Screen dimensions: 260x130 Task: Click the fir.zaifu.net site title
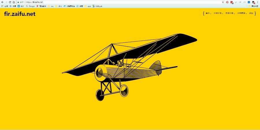[x=20, y=14]
